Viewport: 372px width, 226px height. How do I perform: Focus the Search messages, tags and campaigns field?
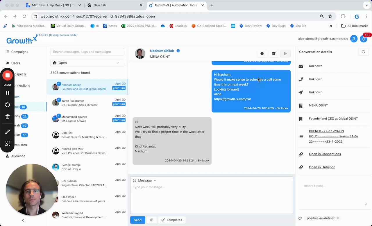(87, 52)
